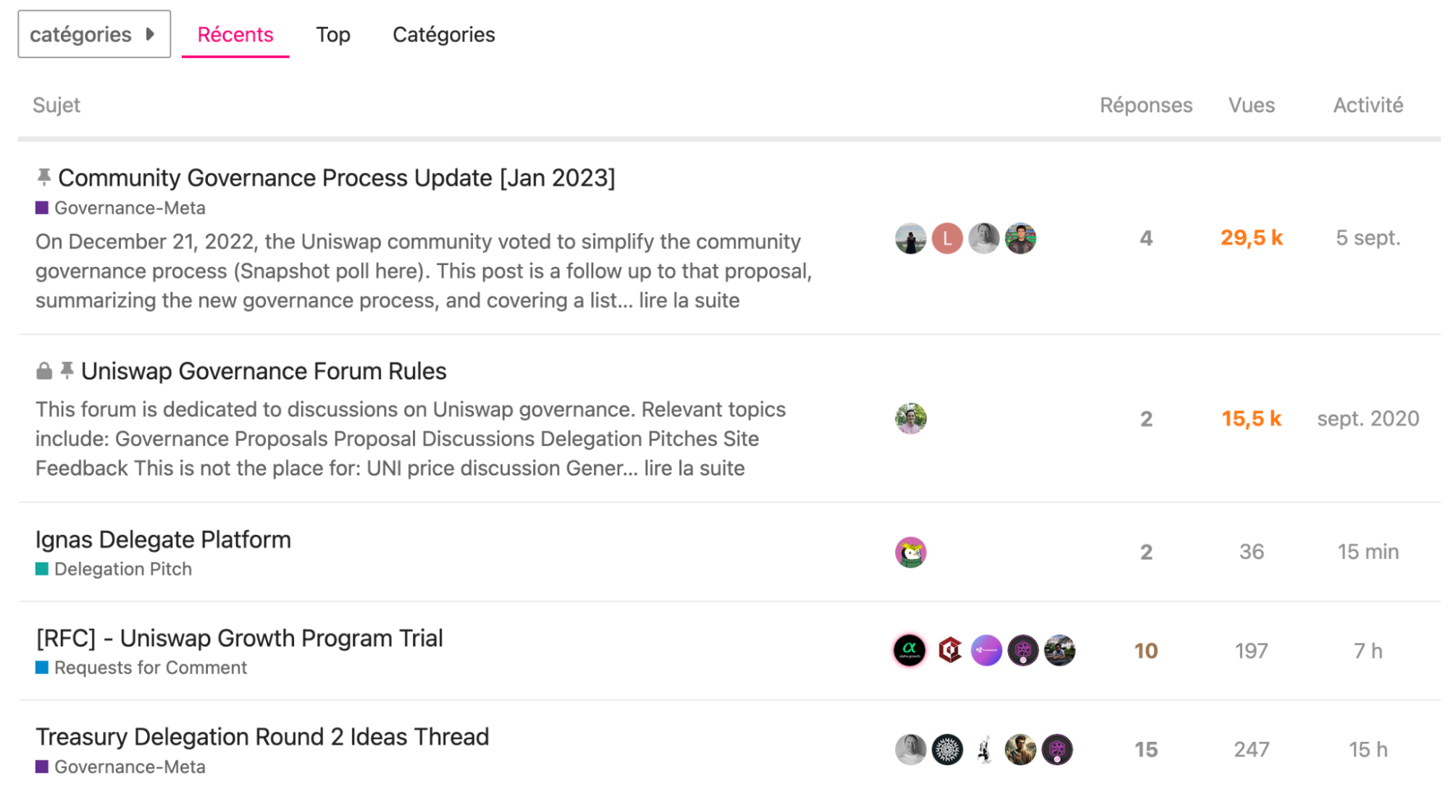Expand 'lire la suite' of Governance Process excerpt
Screen dimensions: 1448x789
click(x=689, y=300)
